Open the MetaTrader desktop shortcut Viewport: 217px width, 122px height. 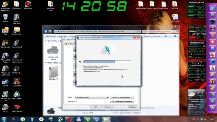click(x=17, y=95)
